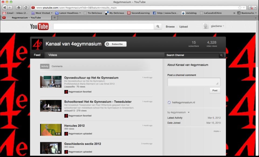Subscribe to the 4egymnasium channel
The image size is (259, 157).
point(115,44)
